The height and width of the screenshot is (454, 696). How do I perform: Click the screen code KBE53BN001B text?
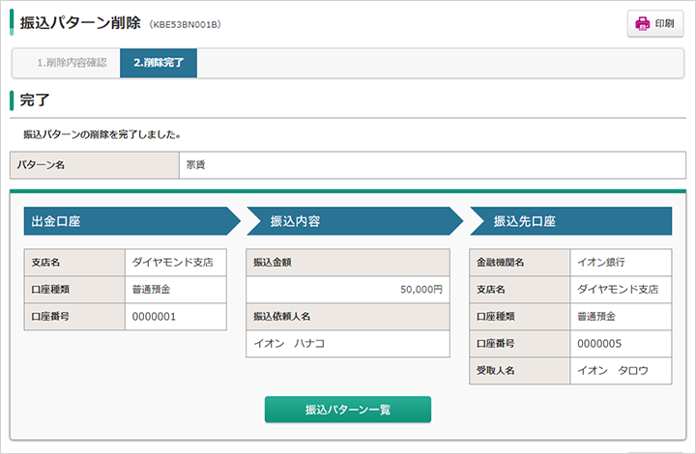tap(185, 24)
